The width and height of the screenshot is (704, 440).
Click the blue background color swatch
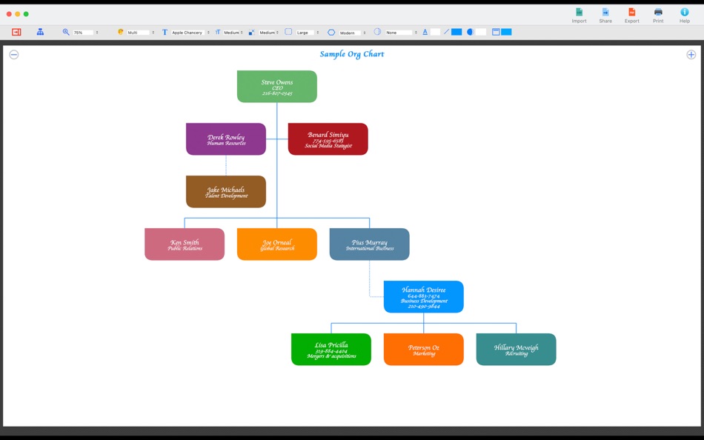[x=506, y=32]
